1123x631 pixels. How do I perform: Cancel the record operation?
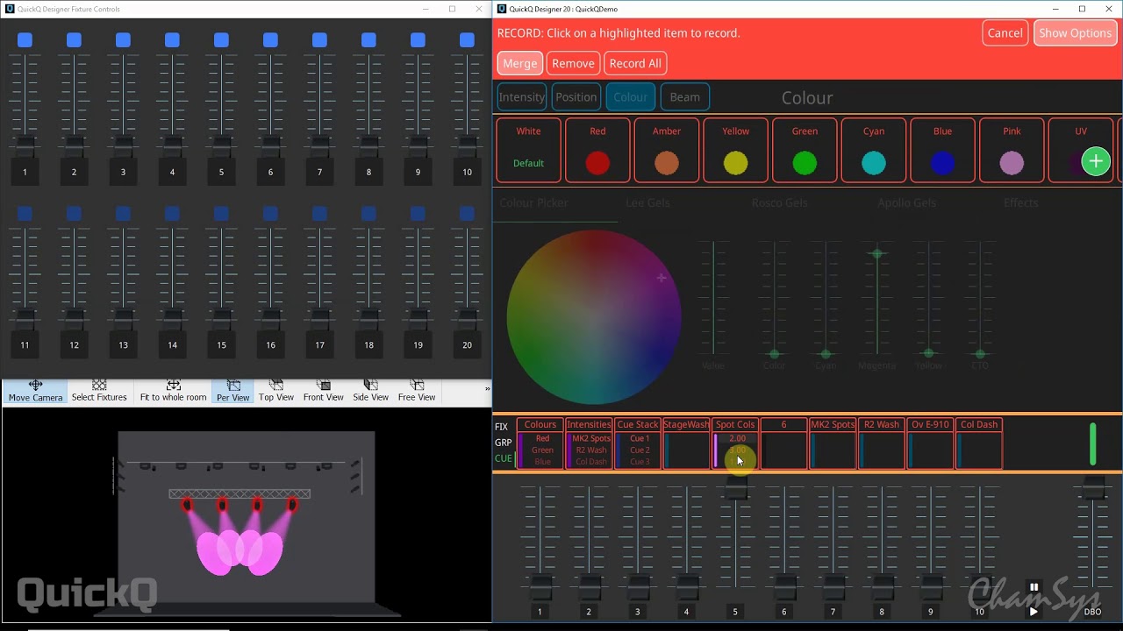[x=1005, y=33]
